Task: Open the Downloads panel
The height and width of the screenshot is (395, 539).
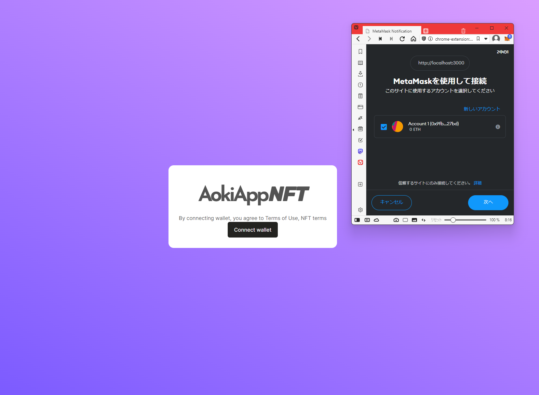Action: point(360,74)
